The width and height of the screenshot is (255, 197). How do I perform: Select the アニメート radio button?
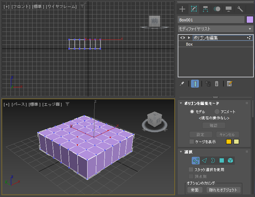pyautogui.click(x=217, y=112)
